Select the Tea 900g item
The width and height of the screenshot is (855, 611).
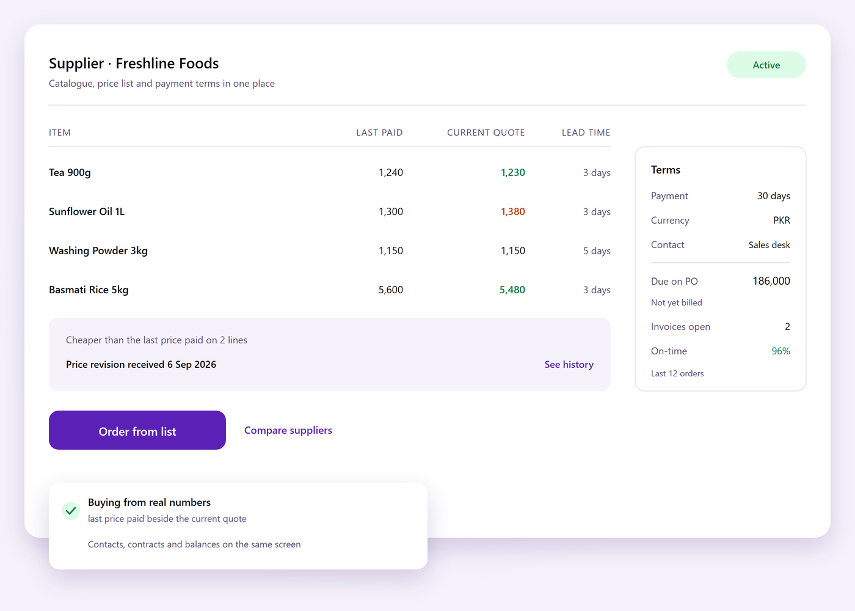pos(70,172)
